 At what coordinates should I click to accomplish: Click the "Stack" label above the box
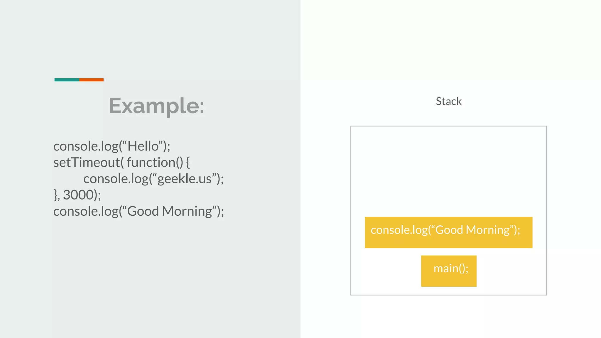coord(448,101)
